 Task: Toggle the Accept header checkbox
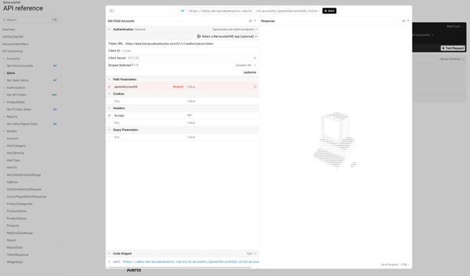click(x=110, y=115)
